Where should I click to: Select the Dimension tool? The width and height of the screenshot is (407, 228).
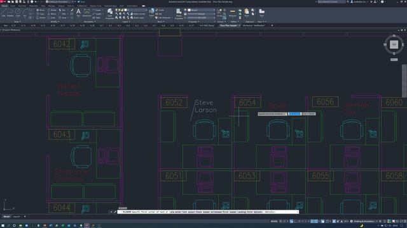(x=86, y=13)
